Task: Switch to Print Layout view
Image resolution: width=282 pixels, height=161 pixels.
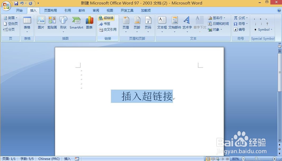Action: [x=208, y=159]
